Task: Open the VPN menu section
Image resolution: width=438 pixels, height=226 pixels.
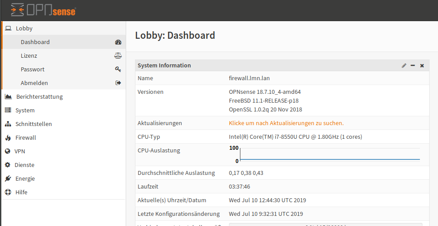Action: pos(64,151)
